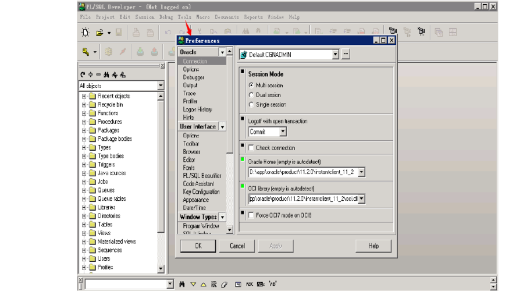Click the Commit toolbar icon
The height and width of the screenshot is (291, 509).
[140, 52]
